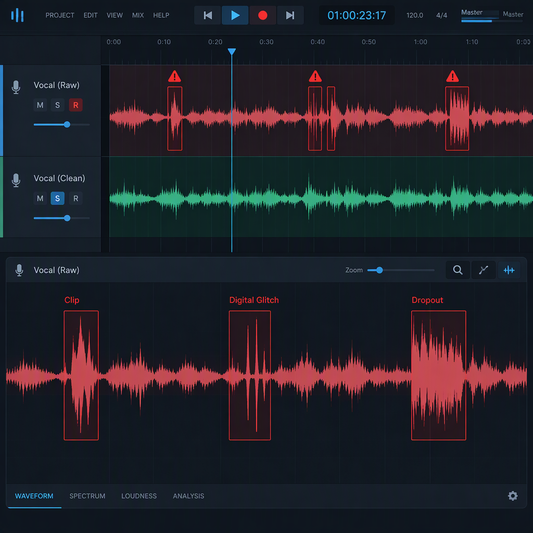Click the 0:30 mark on the timeline ruler

click(x=266, y=42)
